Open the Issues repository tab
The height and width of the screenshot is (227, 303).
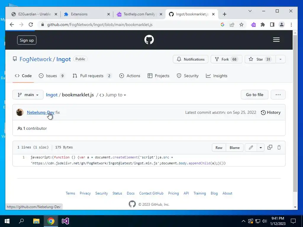pyautogui.click(x=51, y=76)
